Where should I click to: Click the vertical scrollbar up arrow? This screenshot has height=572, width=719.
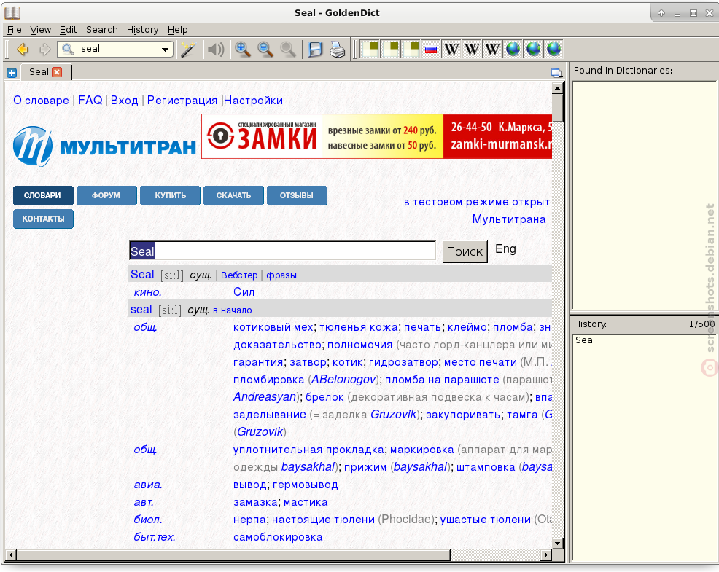tap(558, 87)
